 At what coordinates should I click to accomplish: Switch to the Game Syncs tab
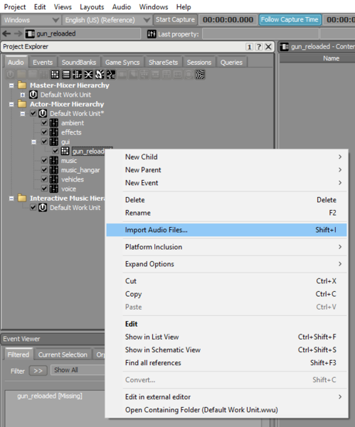point(122,63)
